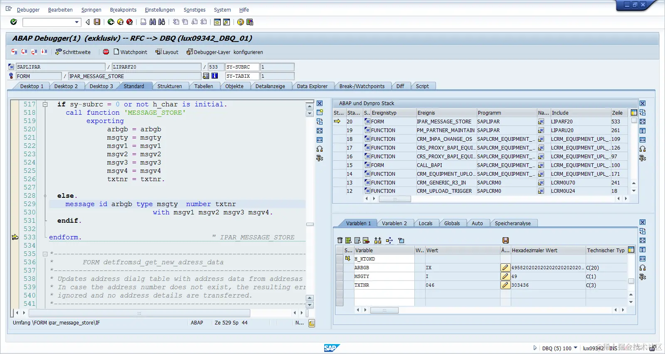Open the Debugger menu
Image resolution: width=665 pixels, height=354 pixels.
(x=28, y=10)
